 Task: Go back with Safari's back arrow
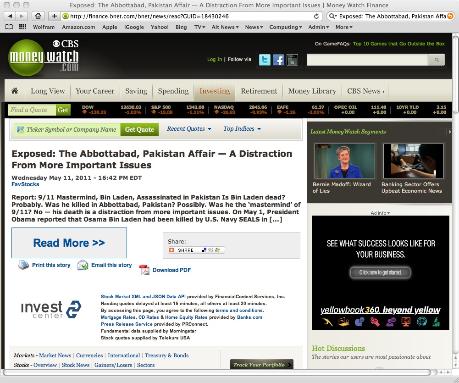pos(10,16)
